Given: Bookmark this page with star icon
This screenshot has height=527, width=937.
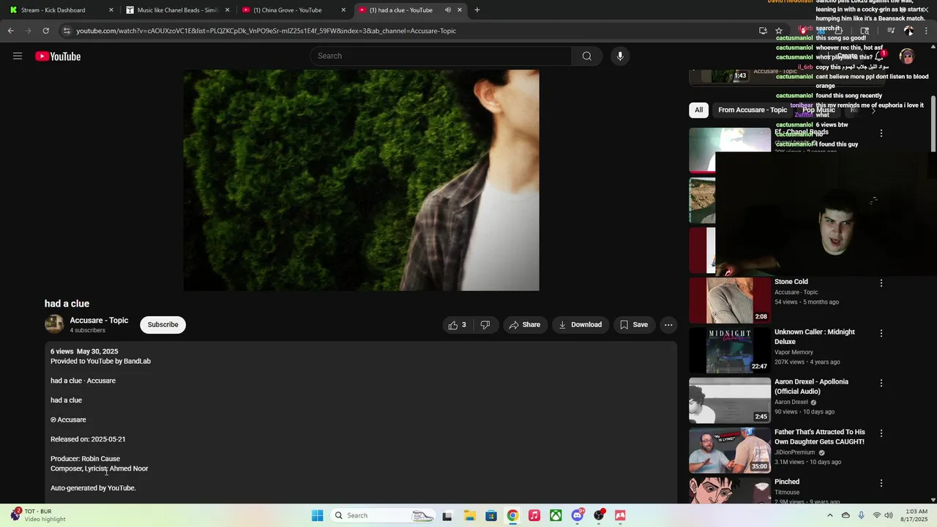Looking at the screenshot, I should point(779,31).
